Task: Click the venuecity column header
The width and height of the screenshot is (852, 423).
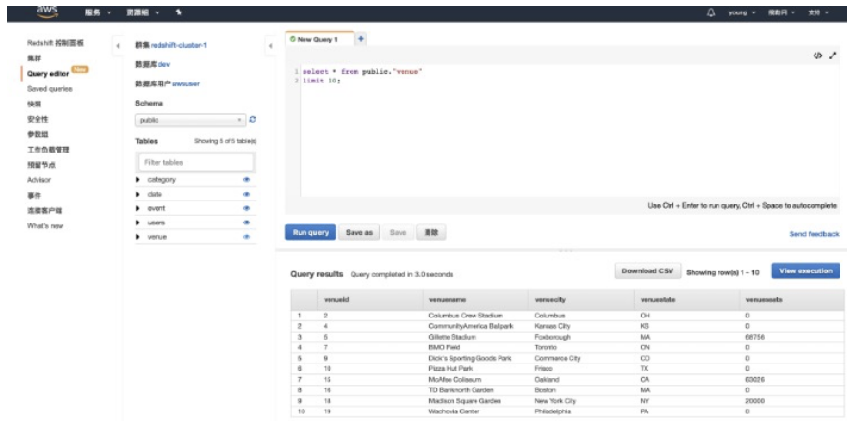Action: point(581,300)
